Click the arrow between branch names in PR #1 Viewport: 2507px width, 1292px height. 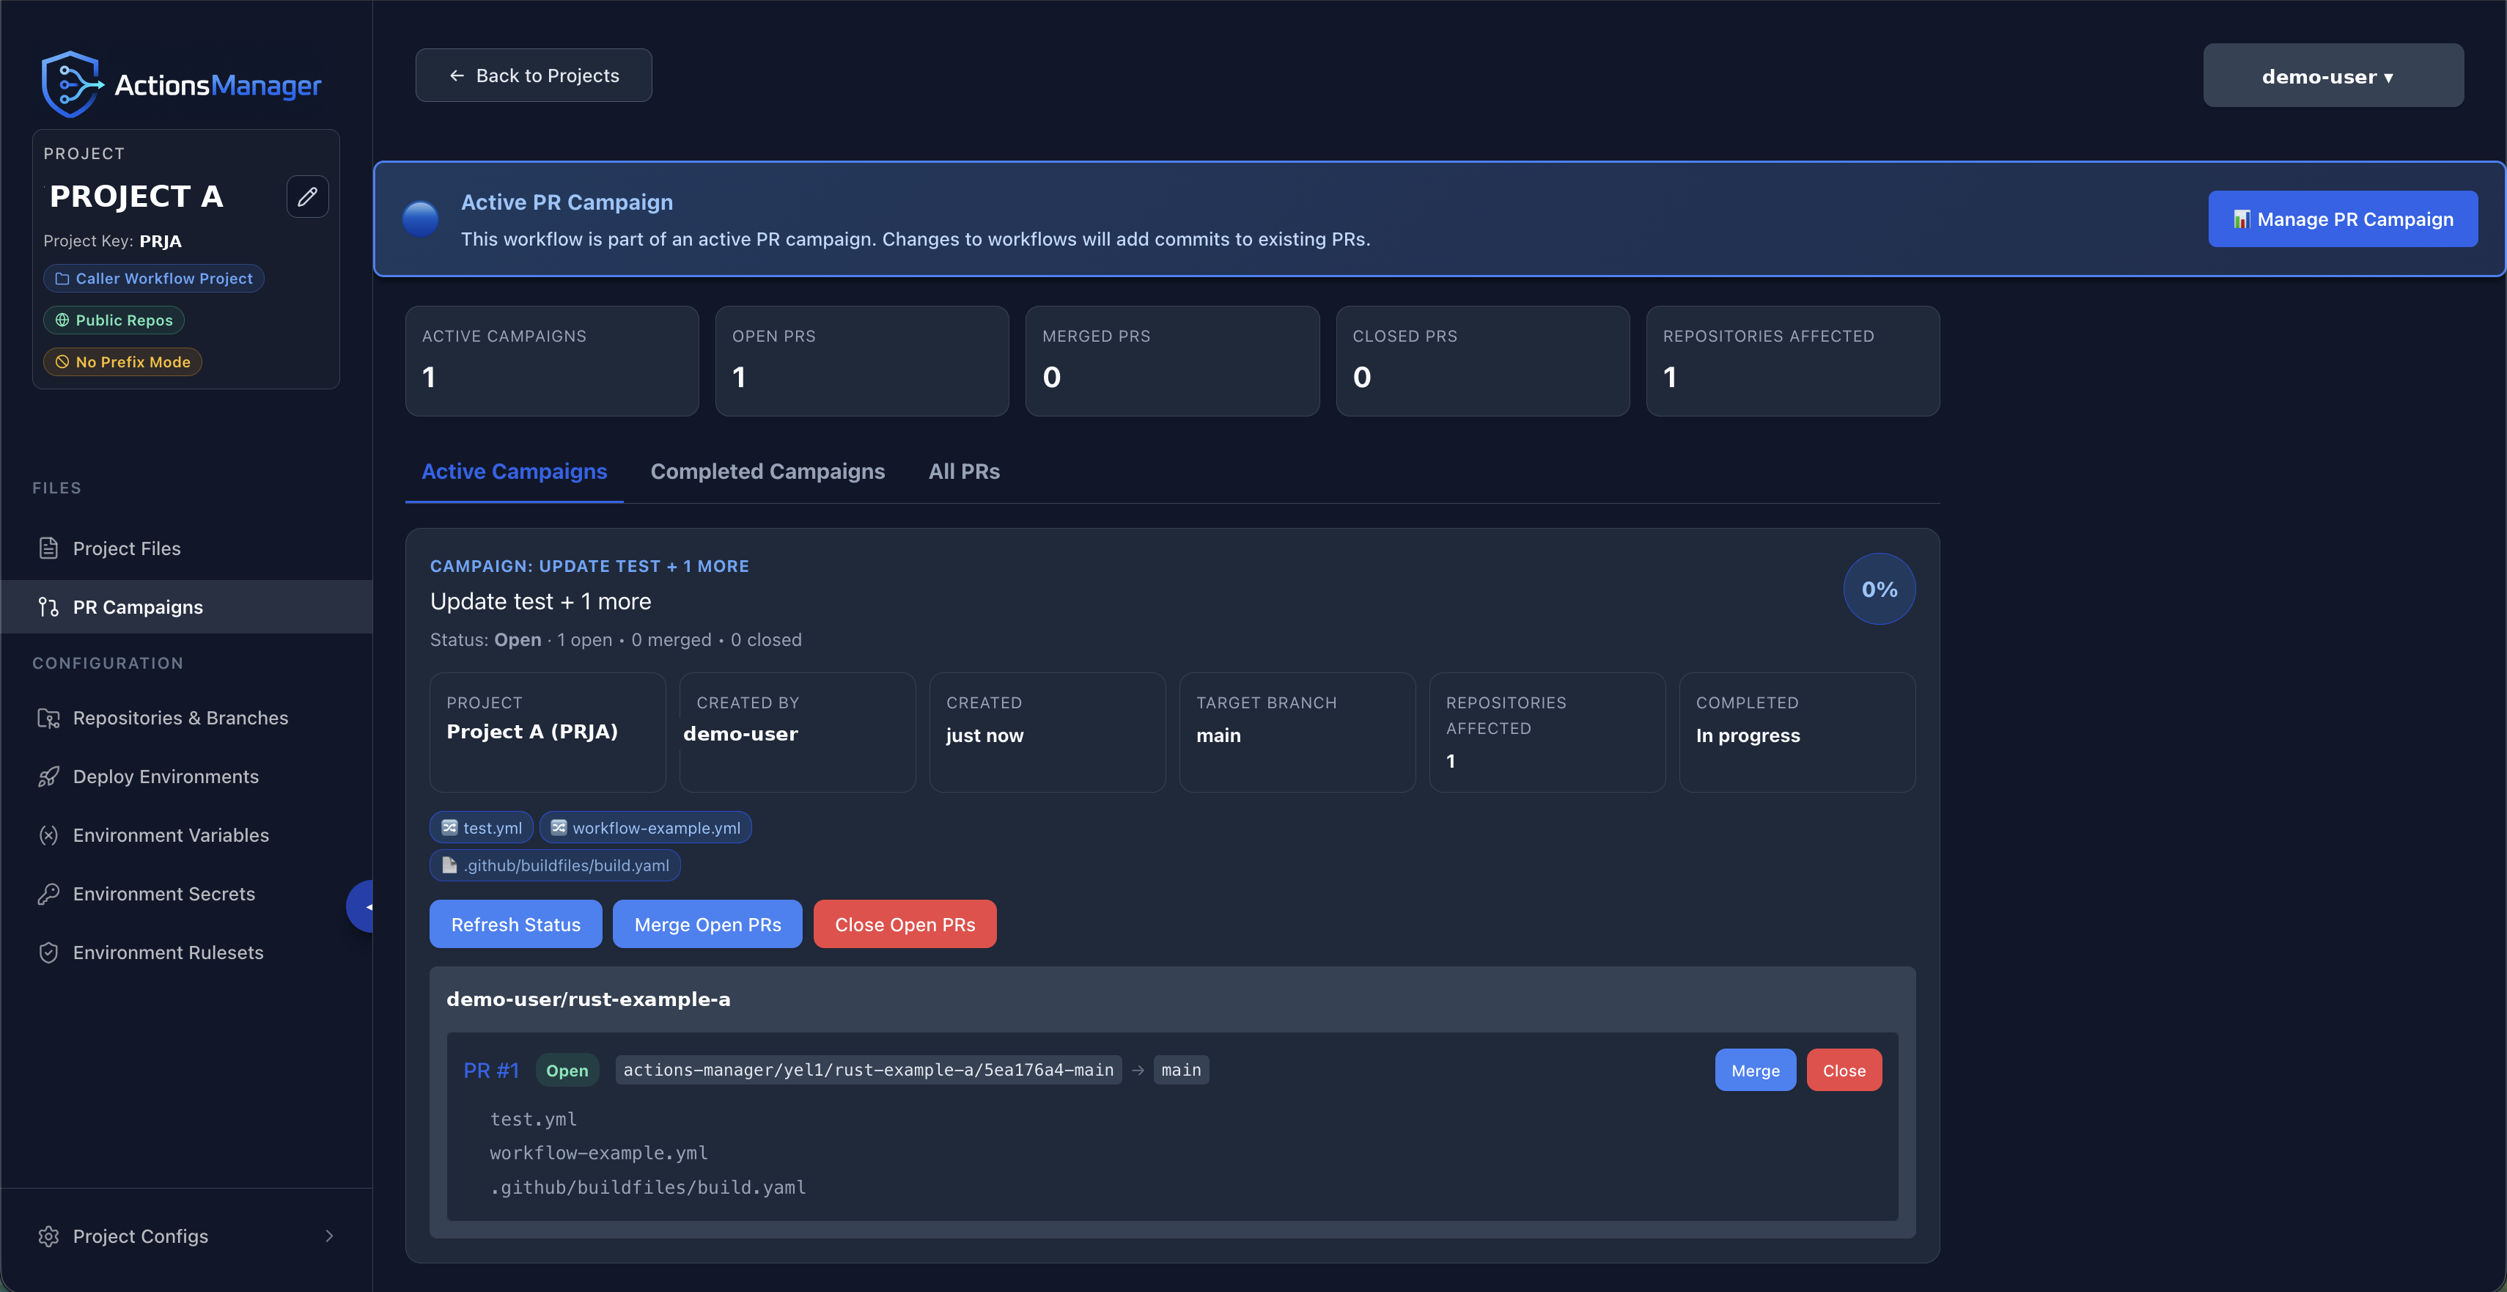[1138, 1070]
